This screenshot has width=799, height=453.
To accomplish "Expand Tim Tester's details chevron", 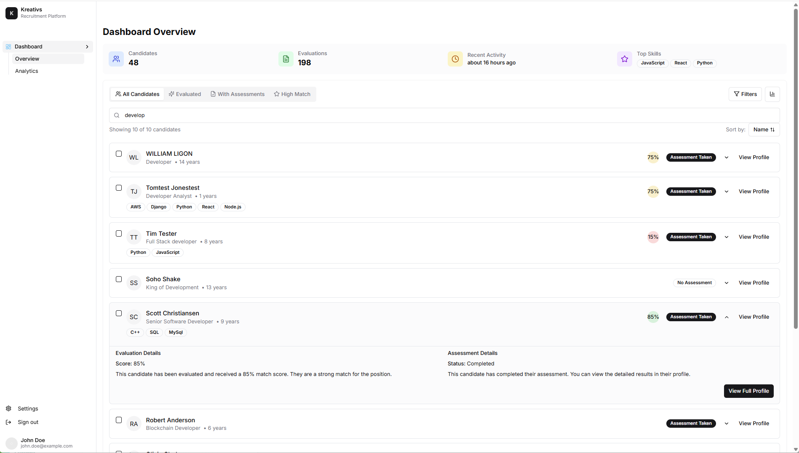I will coord(727,237).
